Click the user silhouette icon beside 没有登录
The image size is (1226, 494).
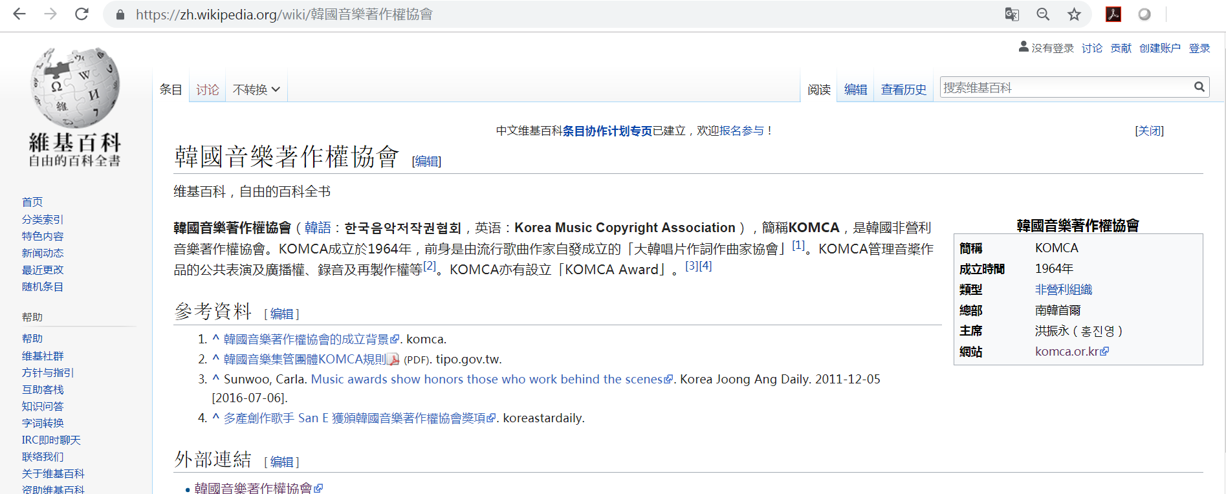coord(1023,47)
